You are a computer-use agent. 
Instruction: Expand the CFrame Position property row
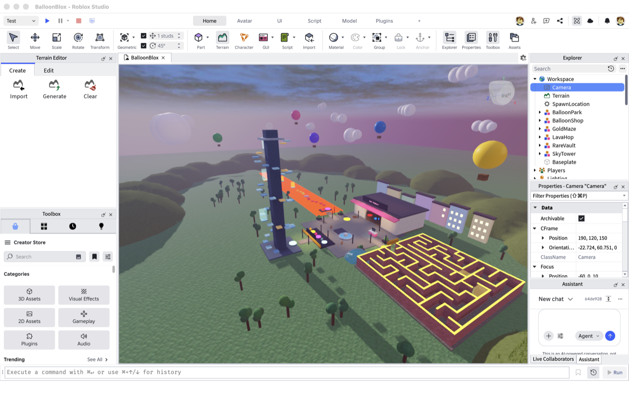(543, 238)
